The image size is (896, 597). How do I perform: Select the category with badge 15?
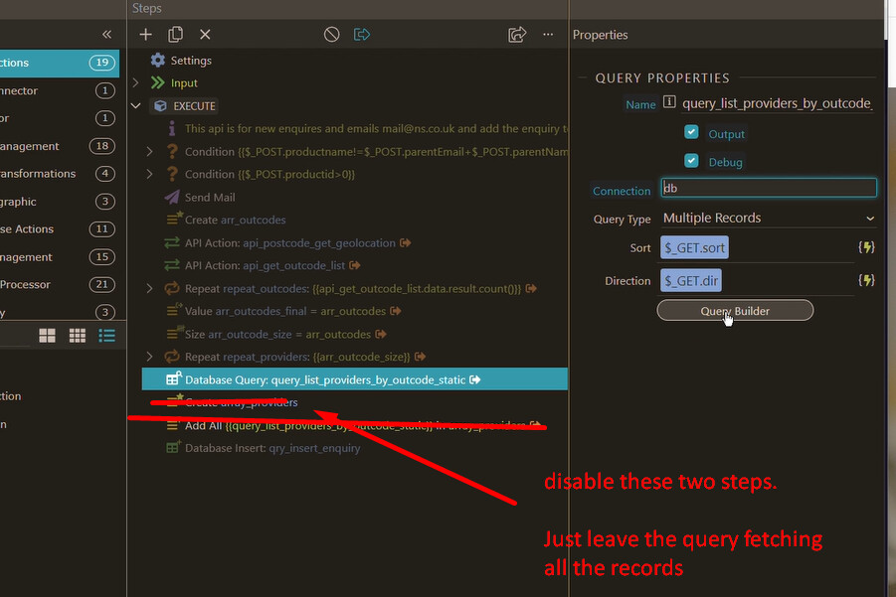point(60,257)
